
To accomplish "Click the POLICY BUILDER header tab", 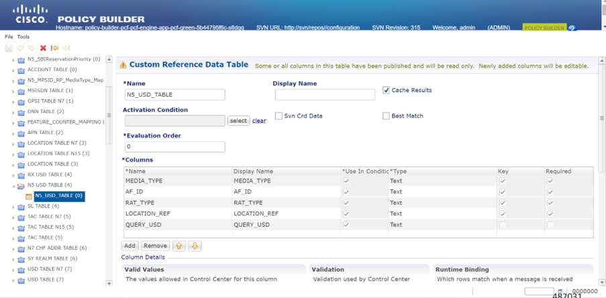I will pos(544,28).
